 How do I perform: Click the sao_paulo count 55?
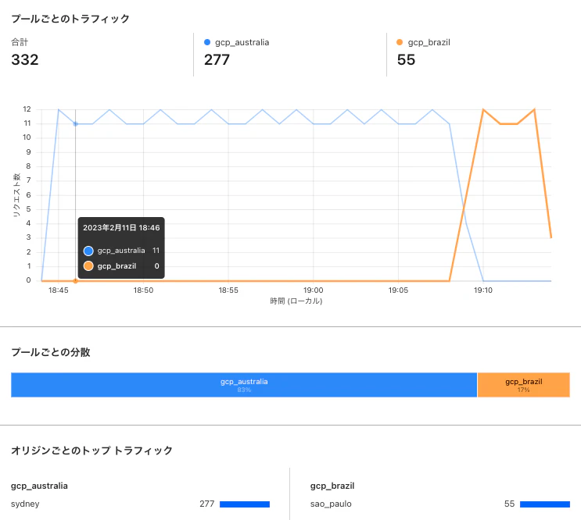click(510, 504)
